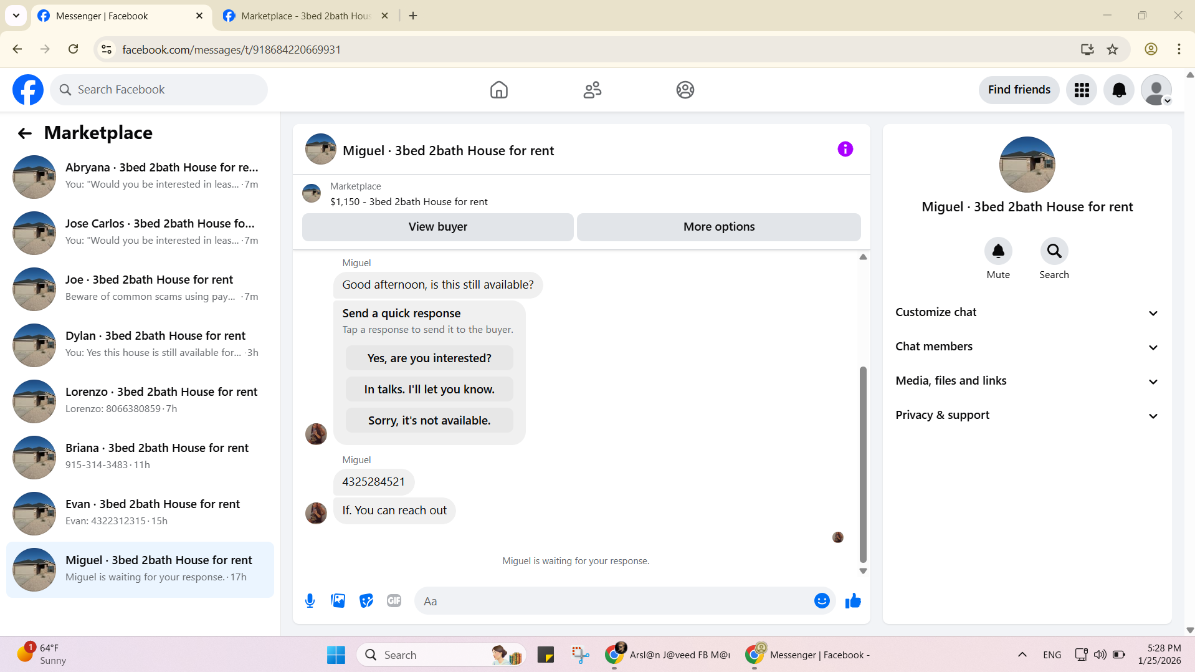1195x672 pixels.
Task: Expand Customize chat section
Action: [1027, 312]
